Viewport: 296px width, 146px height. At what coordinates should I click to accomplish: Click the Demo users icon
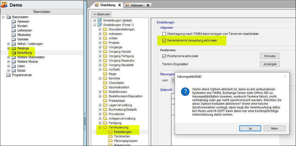click(4, 5)
